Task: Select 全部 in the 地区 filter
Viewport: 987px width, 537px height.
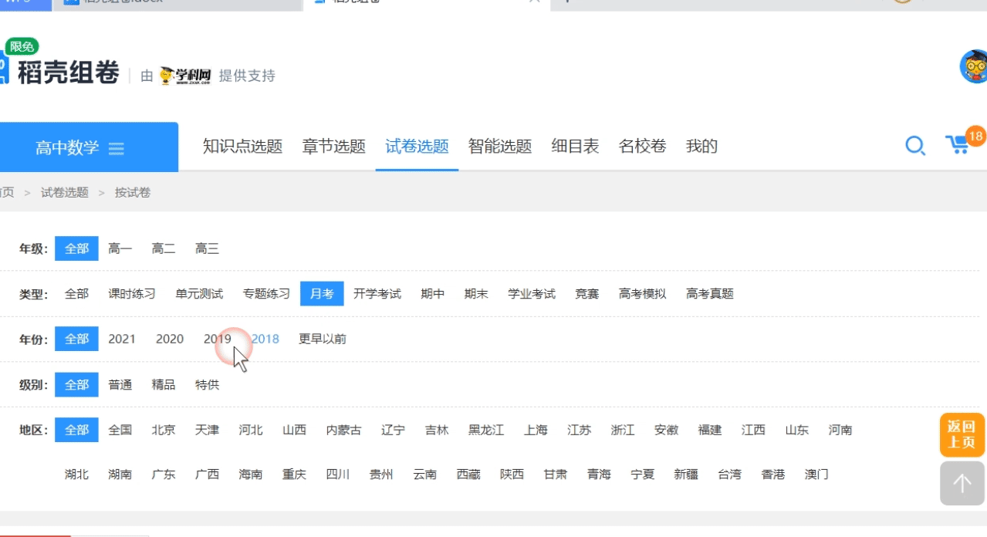Action: click(76, 430)
